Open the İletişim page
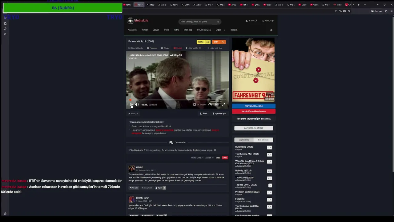394x222 pixels. 234,30
